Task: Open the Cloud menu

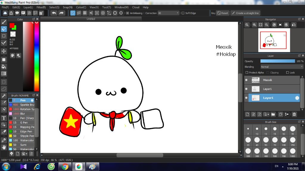Action: 136,7
